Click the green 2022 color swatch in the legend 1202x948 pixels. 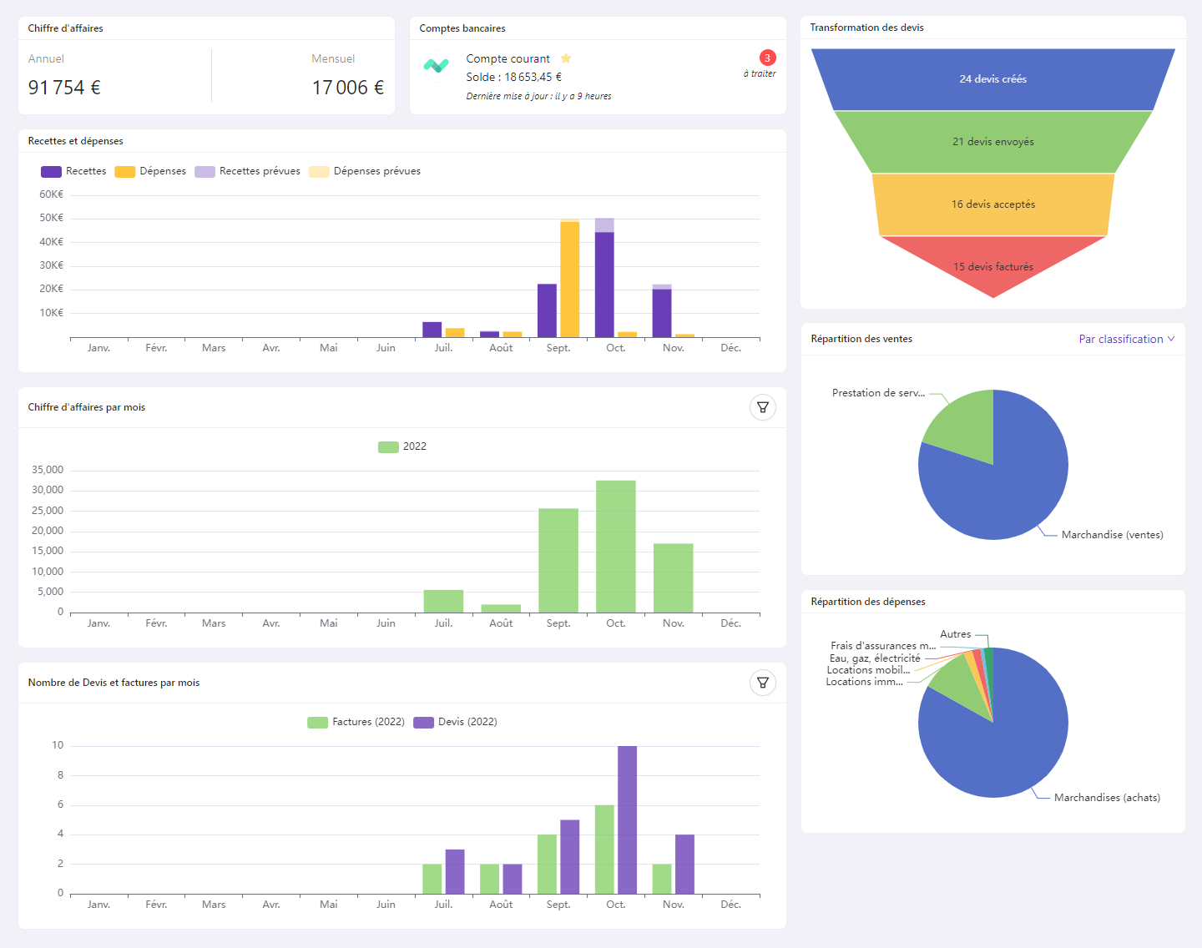tap(386, 446)
